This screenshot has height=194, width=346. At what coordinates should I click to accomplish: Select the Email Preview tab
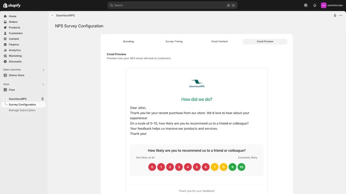[265, 41]
